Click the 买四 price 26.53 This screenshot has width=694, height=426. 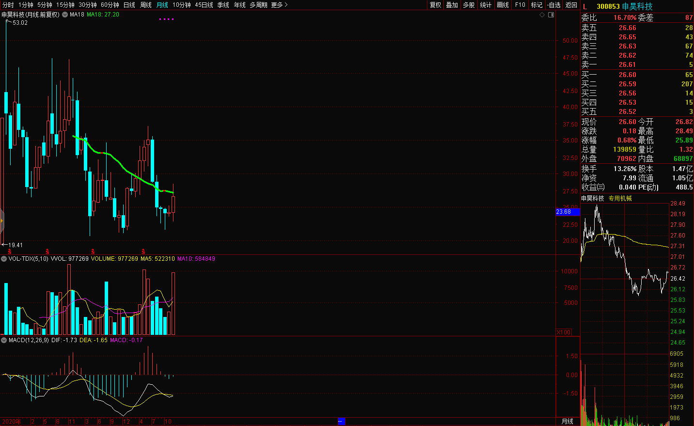[628, 102]
